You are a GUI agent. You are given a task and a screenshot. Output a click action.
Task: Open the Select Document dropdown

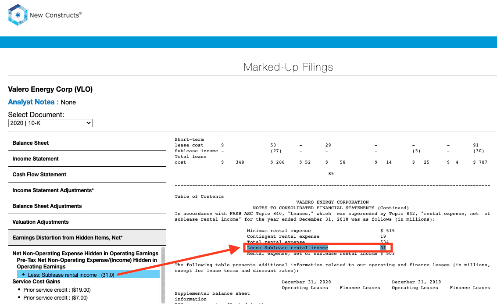(x=50, y=123)
